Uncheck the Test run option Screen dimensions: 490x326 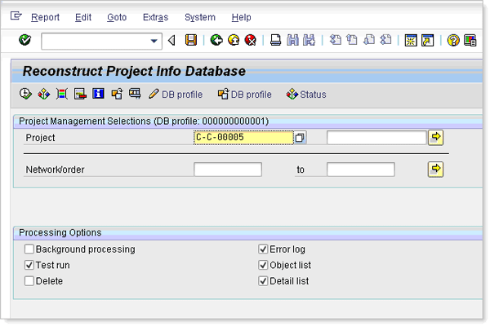pyautogui.click(x=29, y=265)
